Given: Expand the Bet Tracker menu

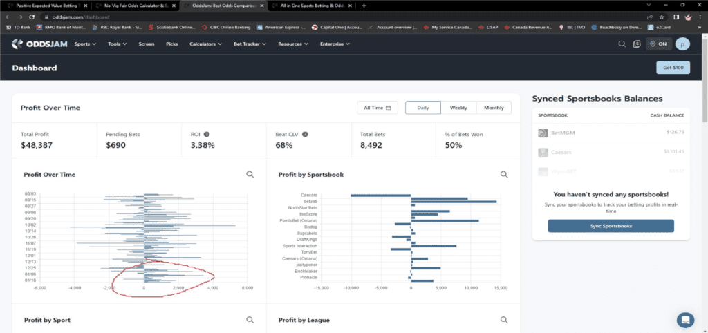Looking at the screenshot, I should [250, 44].
